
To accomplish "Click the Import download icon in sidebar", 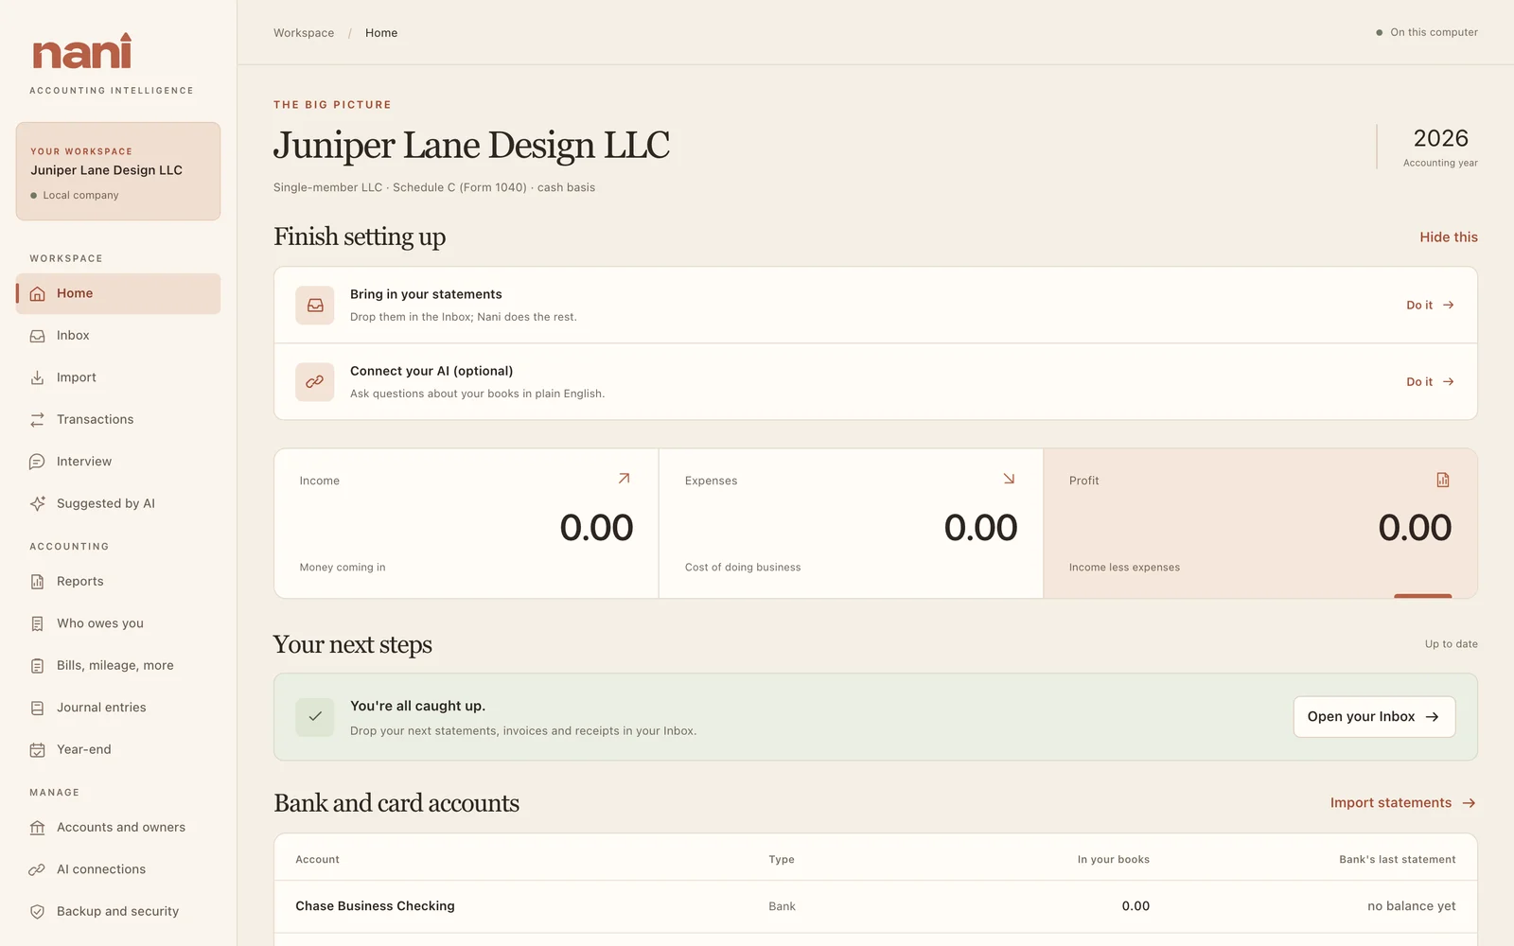I will point(37,377).
